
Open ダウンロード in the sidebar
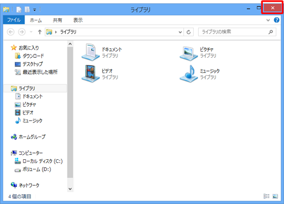[30, 56]
